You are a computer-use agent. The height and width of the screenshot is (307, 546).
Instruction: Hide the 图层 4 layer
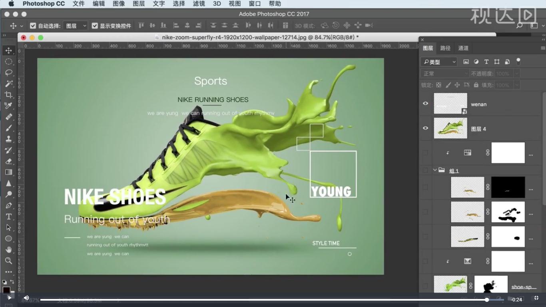tap(425, 128)
